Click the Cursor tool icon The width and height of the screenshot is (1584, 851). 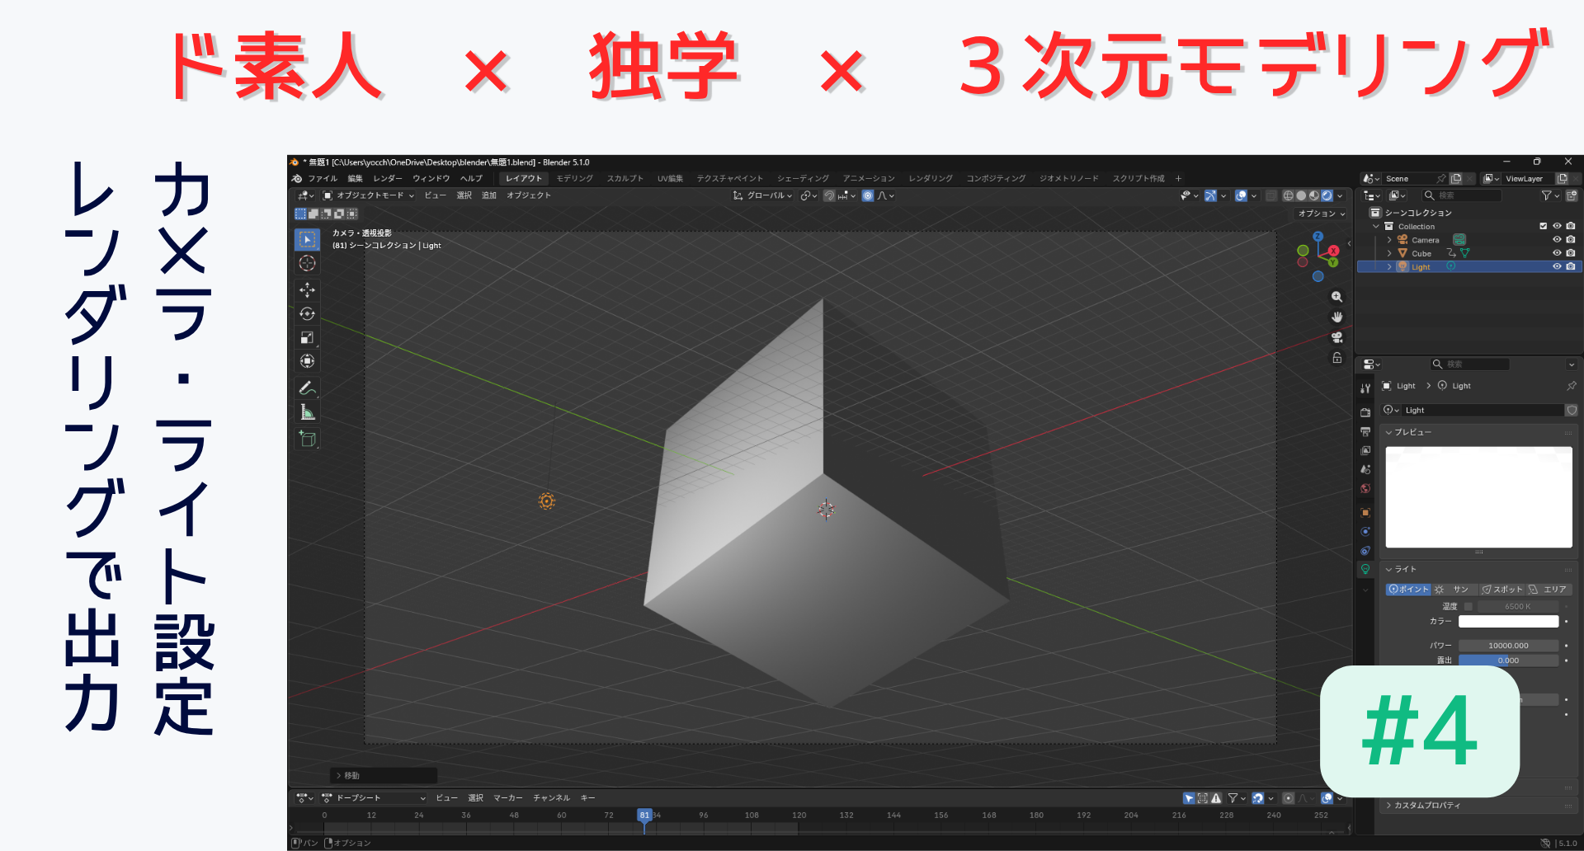307,263
